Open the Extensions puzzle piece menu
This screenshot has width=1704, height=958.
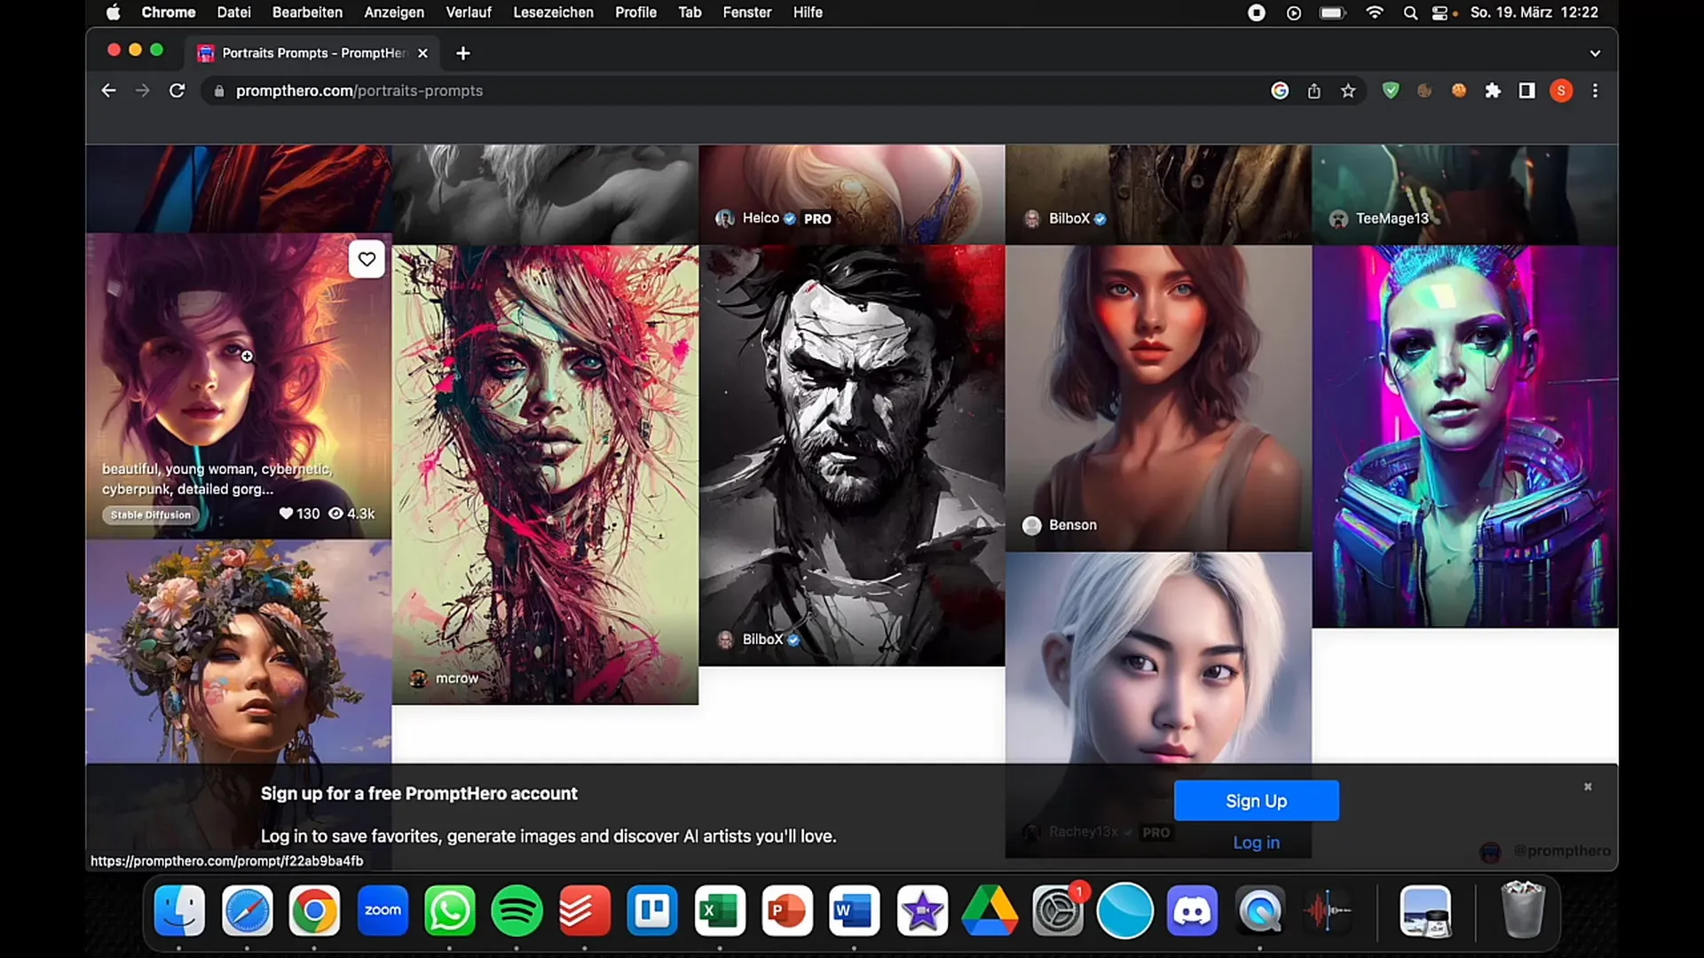pos(1493,90)
